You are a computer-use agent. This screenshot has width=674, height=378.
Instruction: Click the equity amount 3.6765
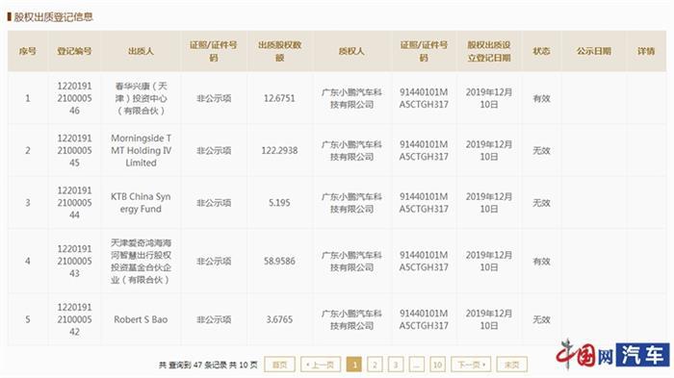pos(279,319)
